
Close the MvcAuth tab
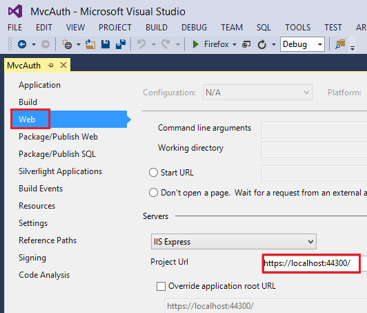click(63, 65)
